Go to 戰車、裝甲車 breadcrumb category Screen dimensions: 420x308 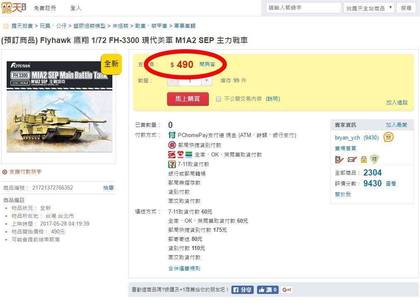(151, 26)
